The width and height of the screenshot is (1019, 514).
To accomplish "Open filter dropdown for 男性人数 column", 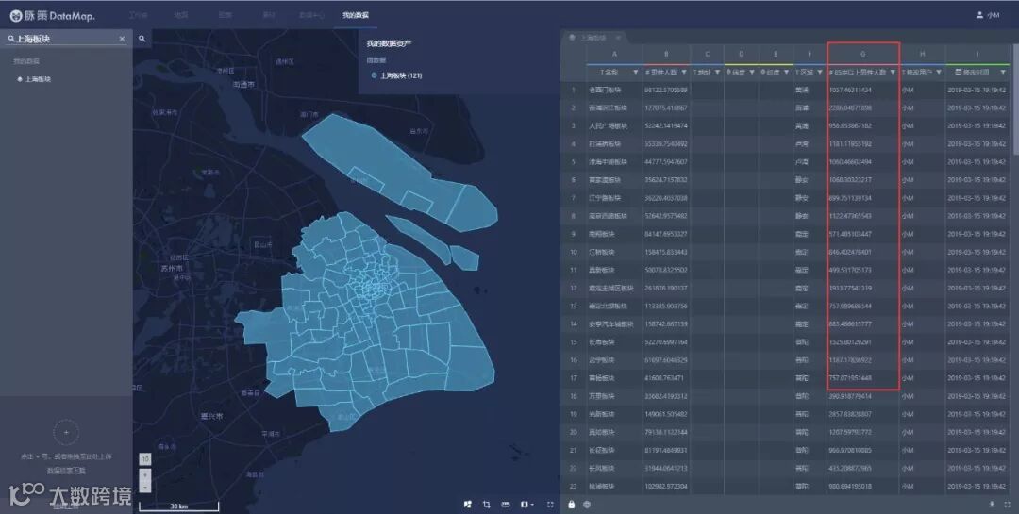I will tap(684, 72).
